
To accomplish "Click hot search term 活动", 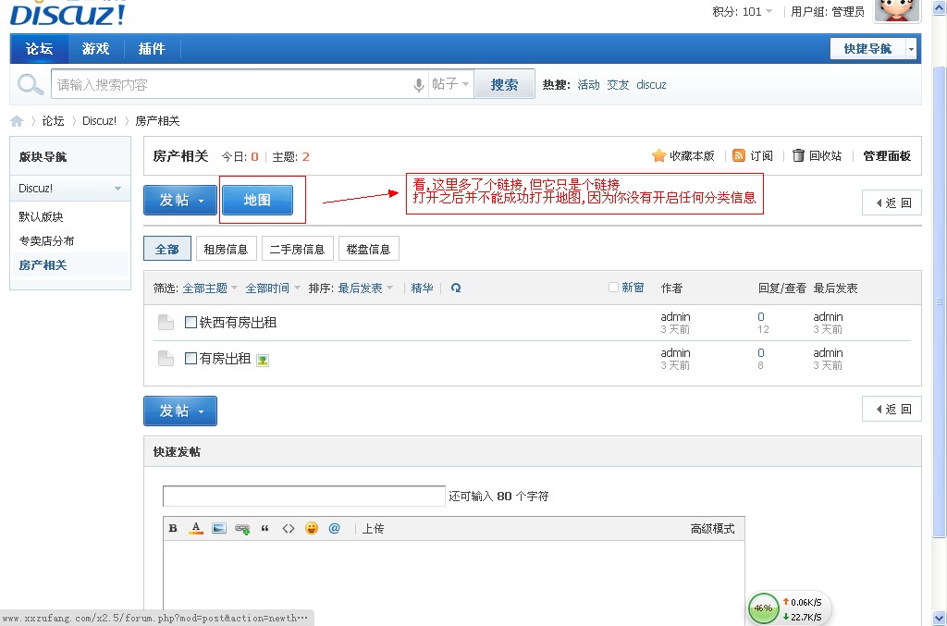I will click(x=588, y=84).
